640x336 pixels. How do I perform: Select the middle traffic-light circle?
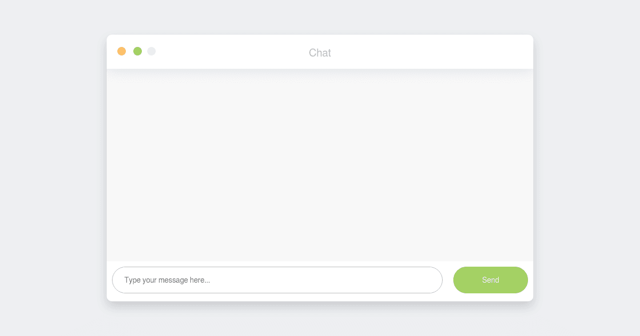point(138,51)
